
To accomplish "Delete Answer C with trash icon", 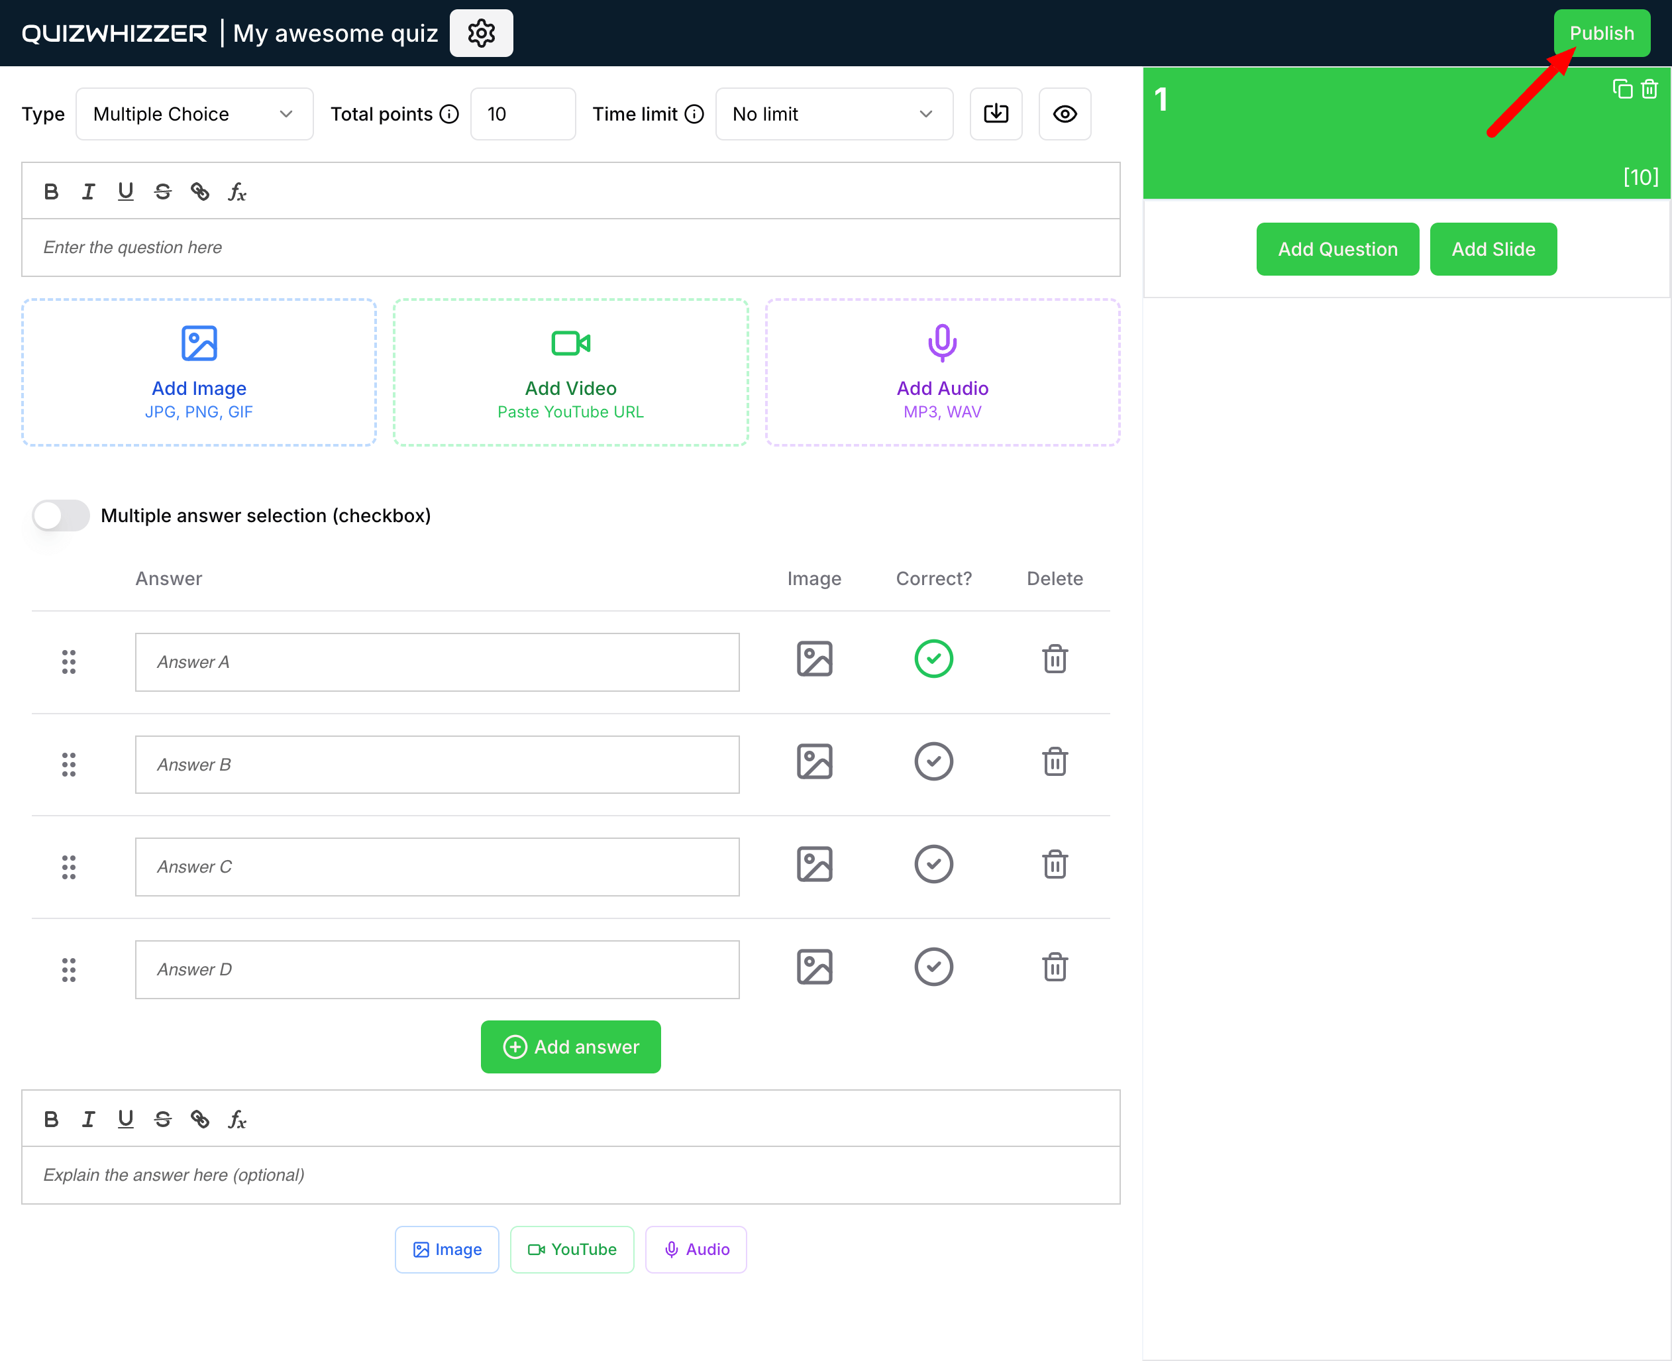I will pyautogui.click(x=1055, y=864).
